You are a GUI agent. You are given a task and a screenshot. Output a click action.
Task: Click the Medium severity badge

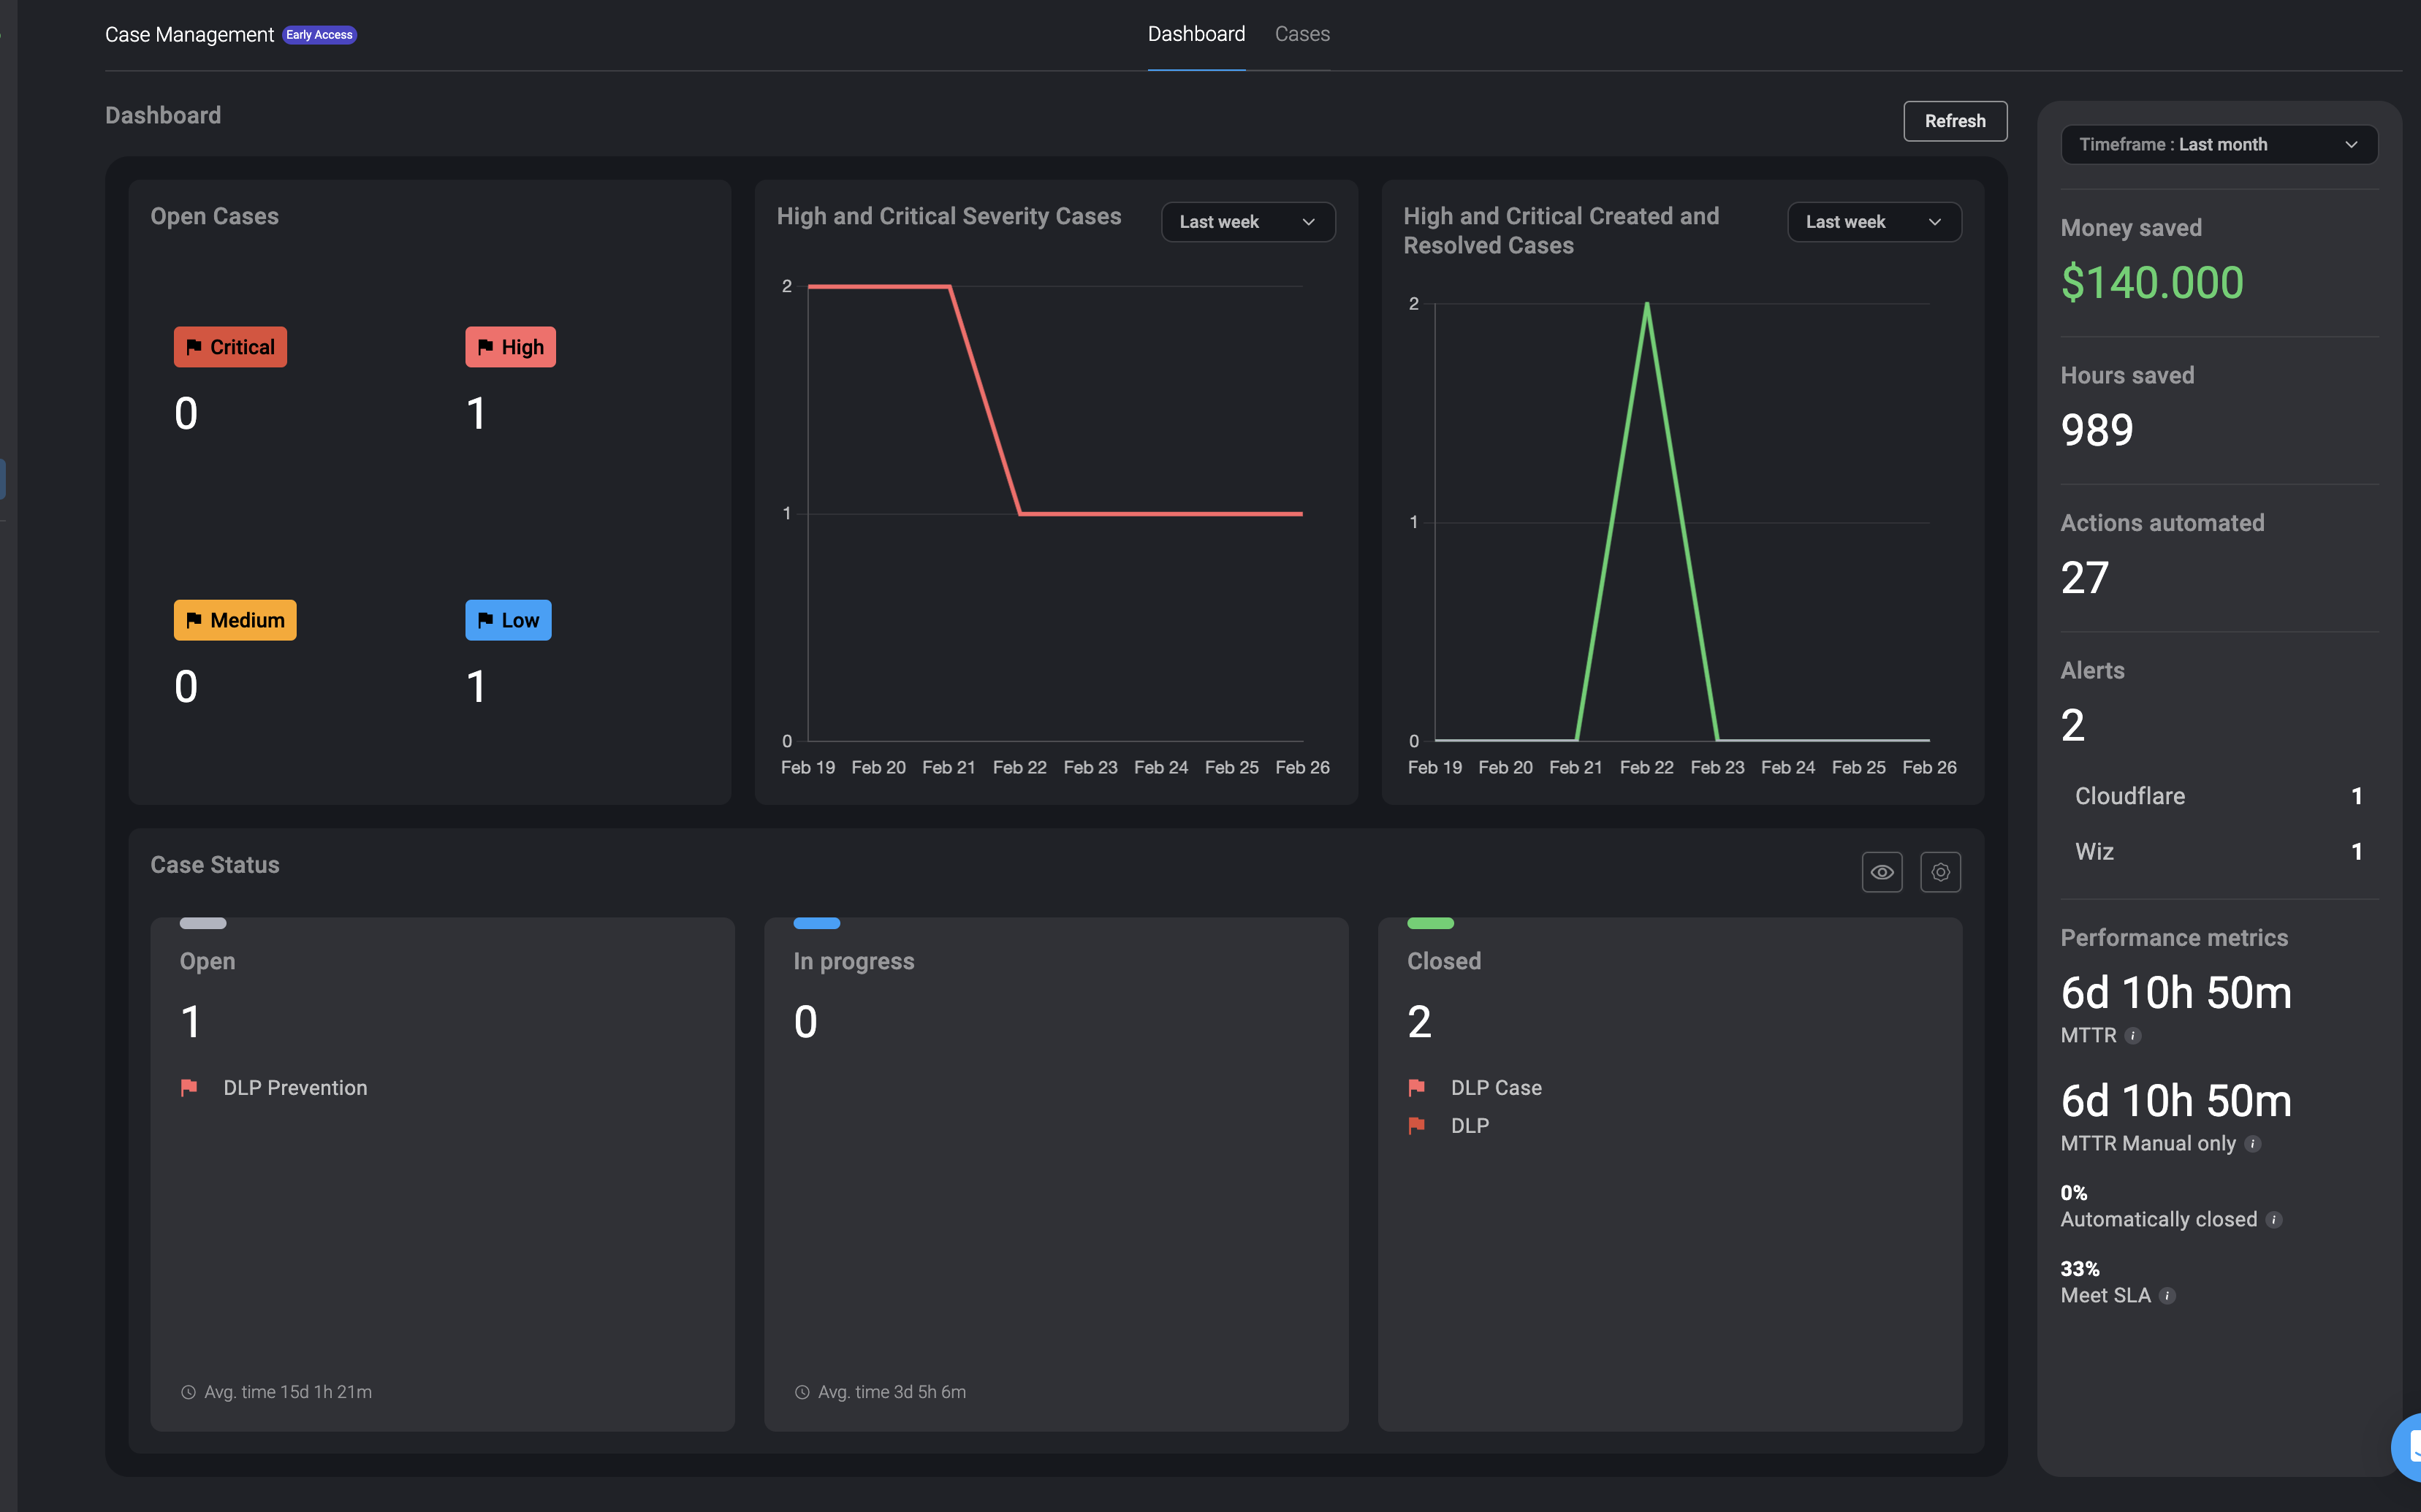click(x=235, y=620)
